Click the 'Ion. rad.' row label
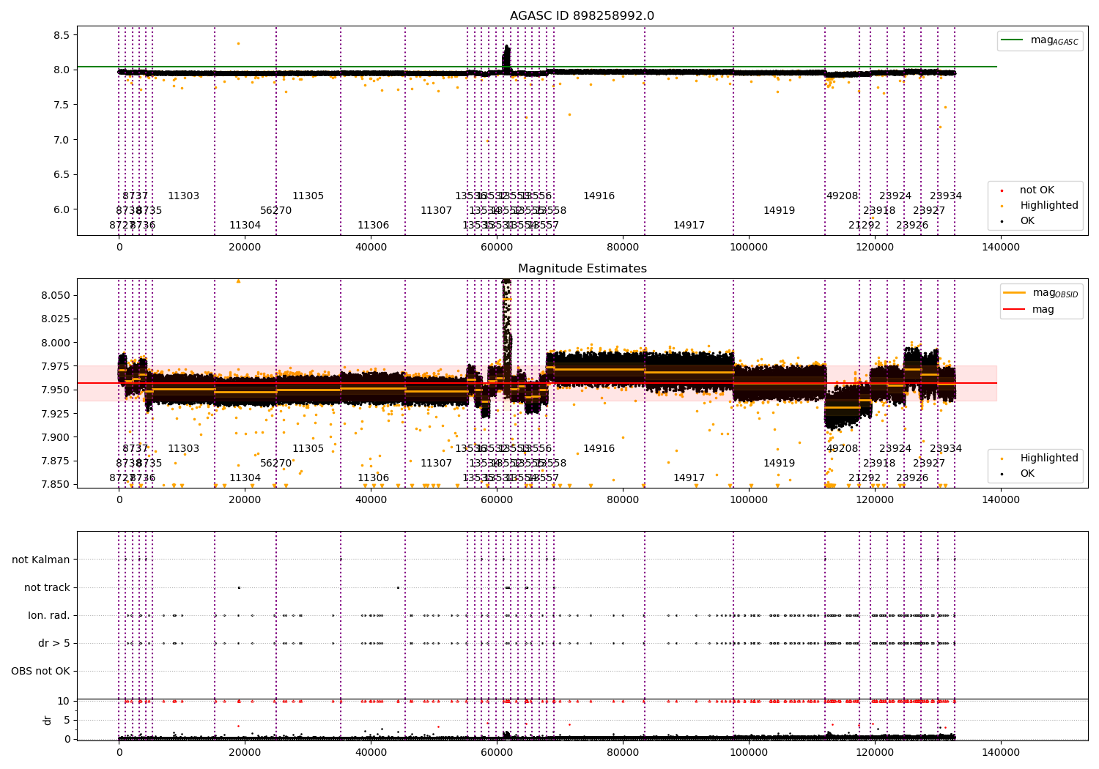1099x769 pixels. click(x=49, y=615)
